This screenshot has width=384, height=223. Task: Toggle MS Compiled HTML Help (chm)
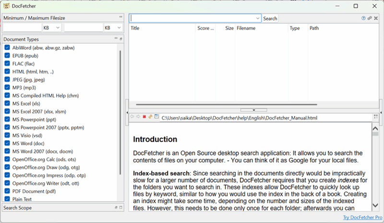pos(7,96)
